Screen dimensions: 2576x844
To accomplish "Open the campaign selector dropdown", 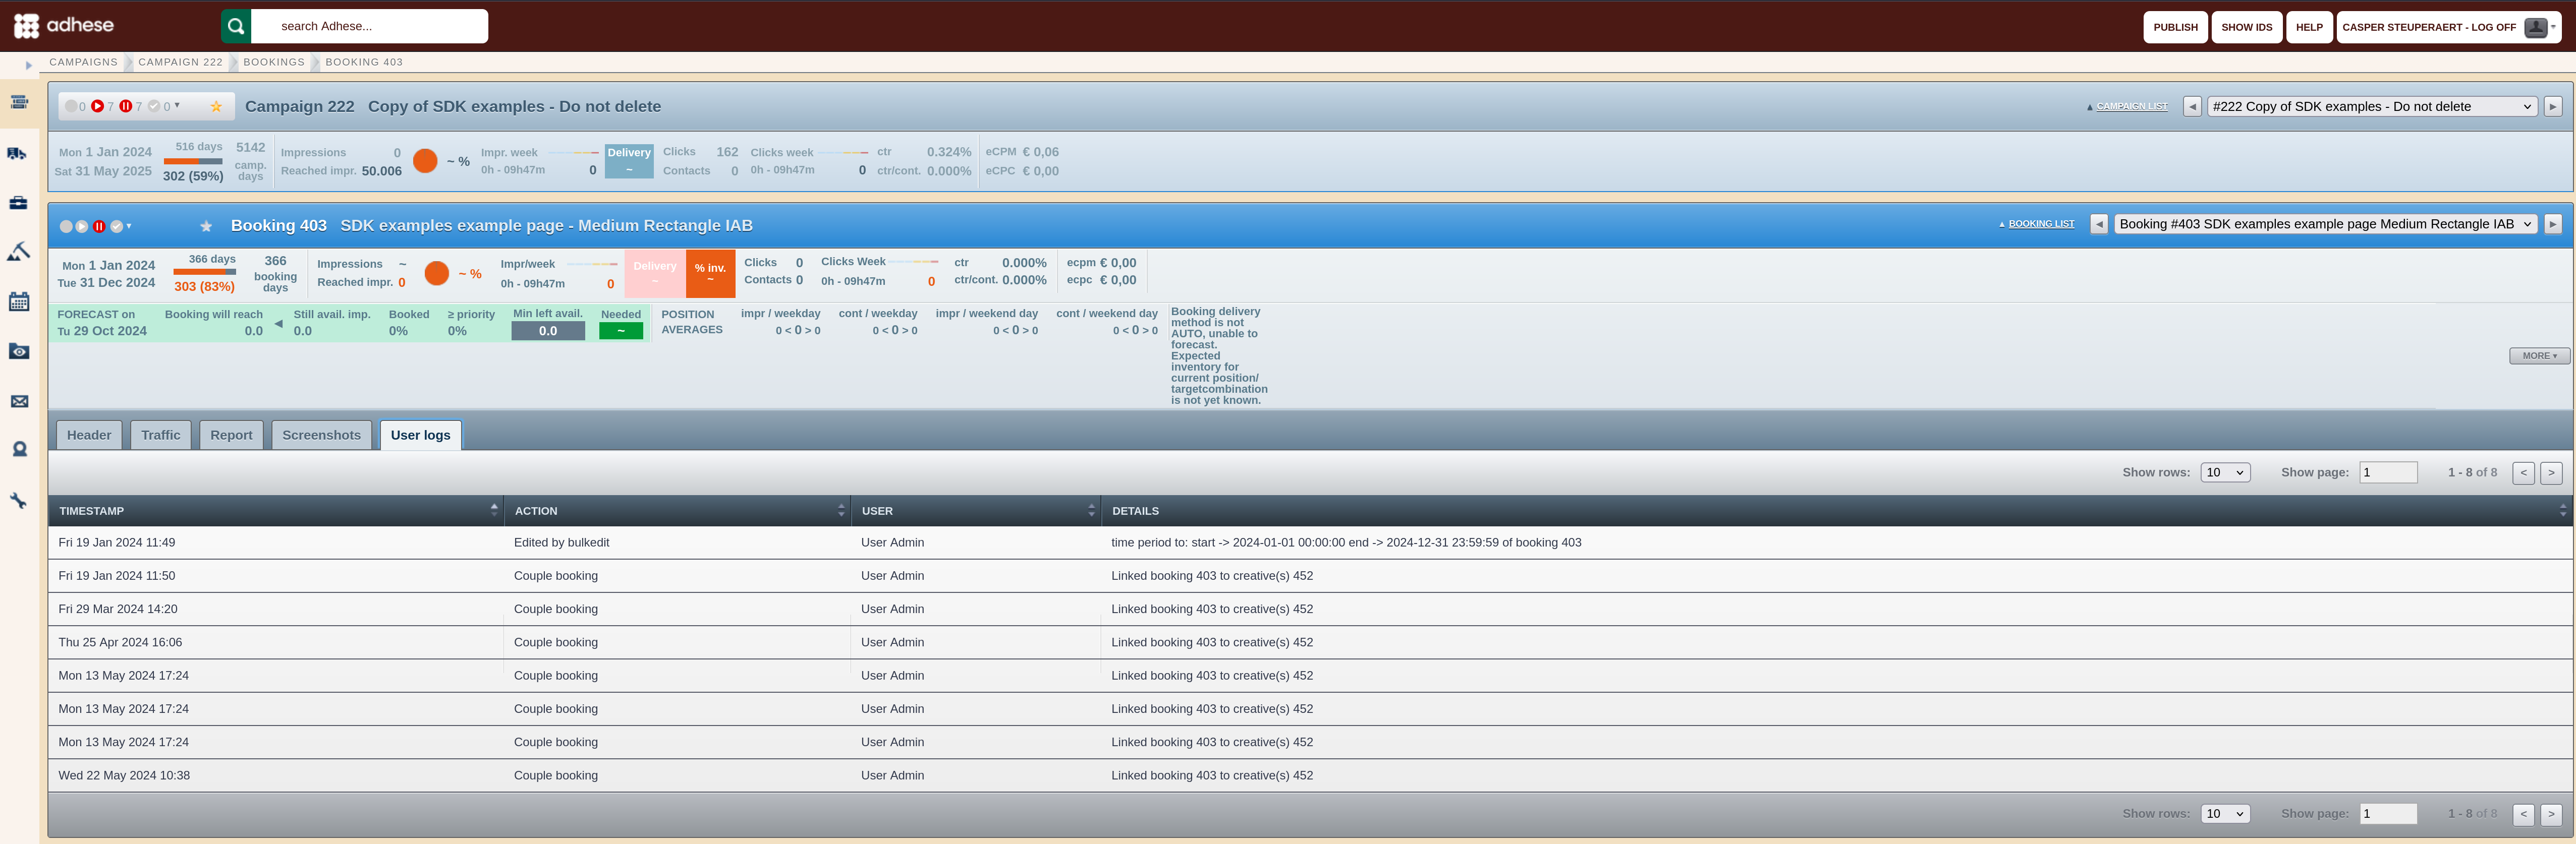I will pos(2371,106).
